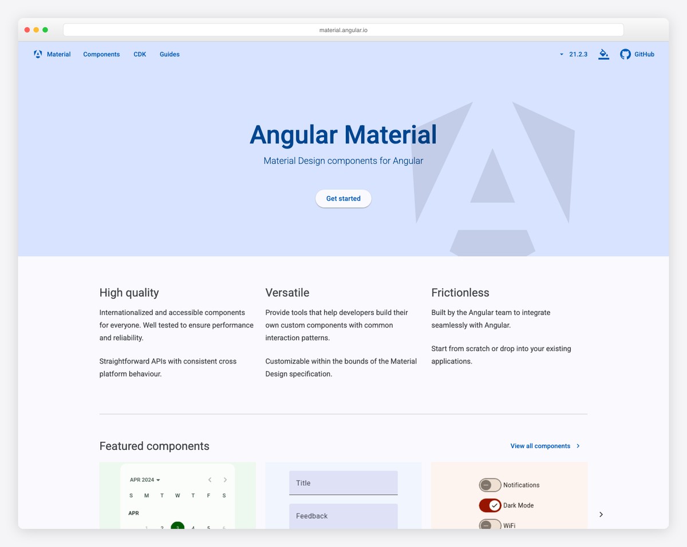Open the Components navigation item

(x=101, y=54)
